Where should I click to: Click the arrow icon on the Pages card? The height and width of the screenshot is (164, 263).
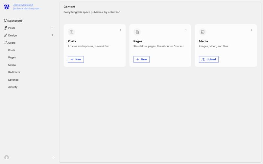click(185, 30)
